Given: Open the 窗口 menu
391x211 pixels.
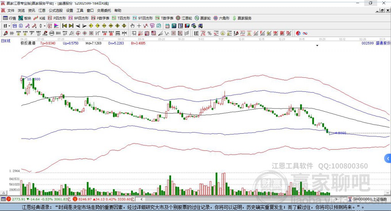Looking at the screenshot, I should coord(90,10).
